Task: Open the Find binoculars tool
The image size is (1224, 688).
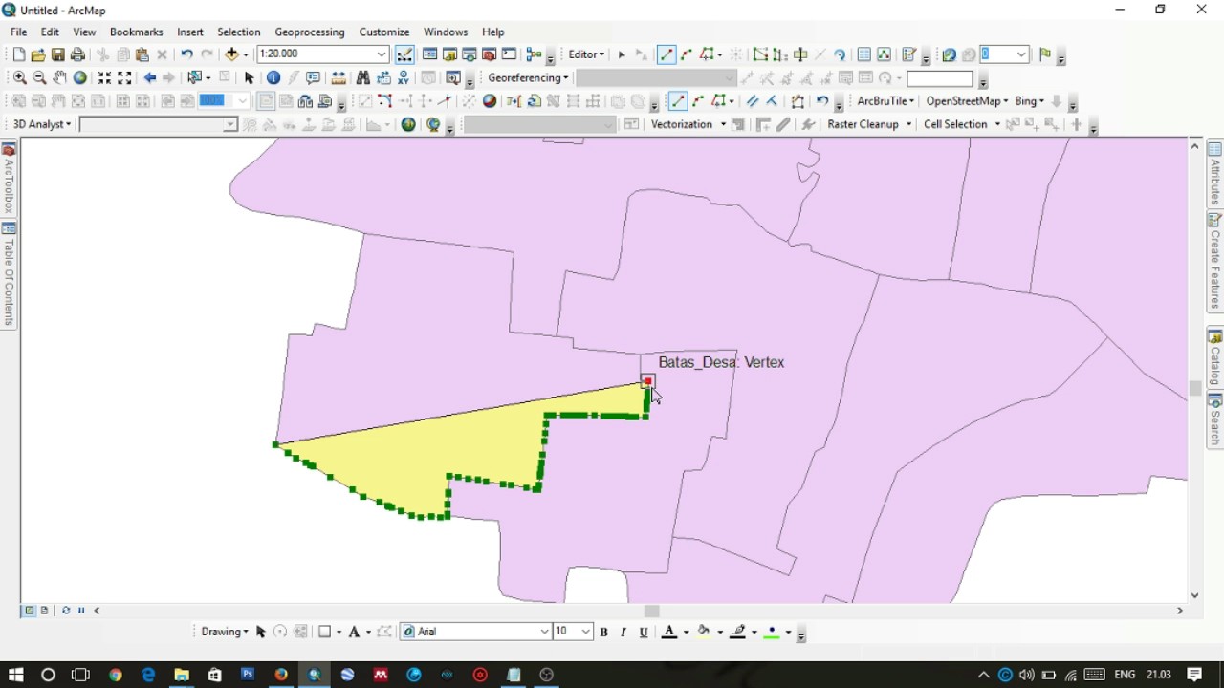Action: coord(362,77)
